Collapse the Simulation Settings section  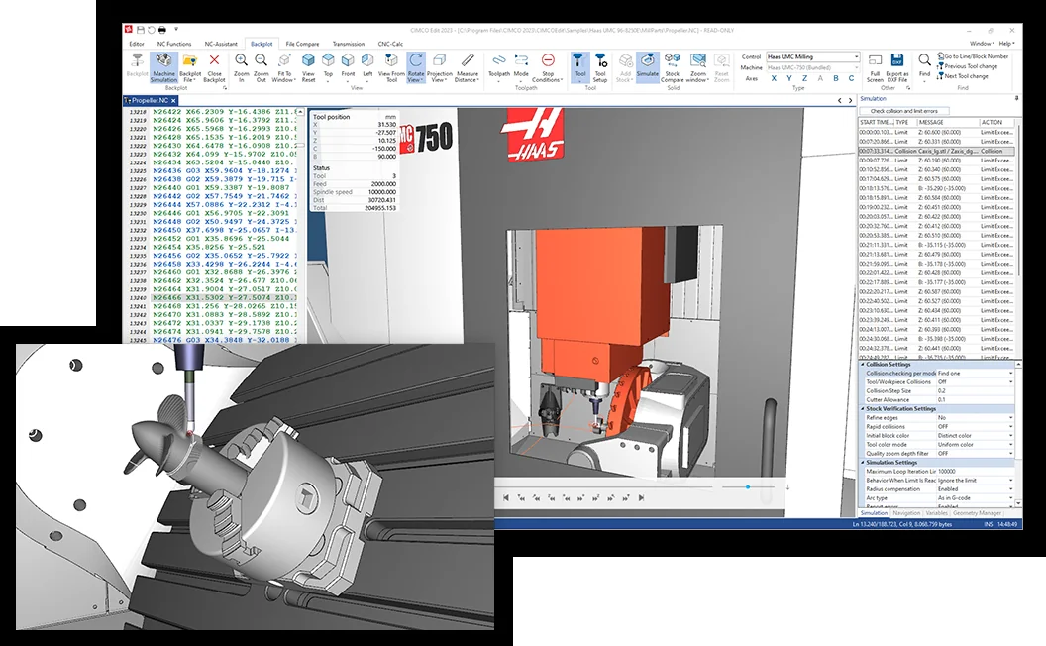pyautogui.click(x=863, y=462)
